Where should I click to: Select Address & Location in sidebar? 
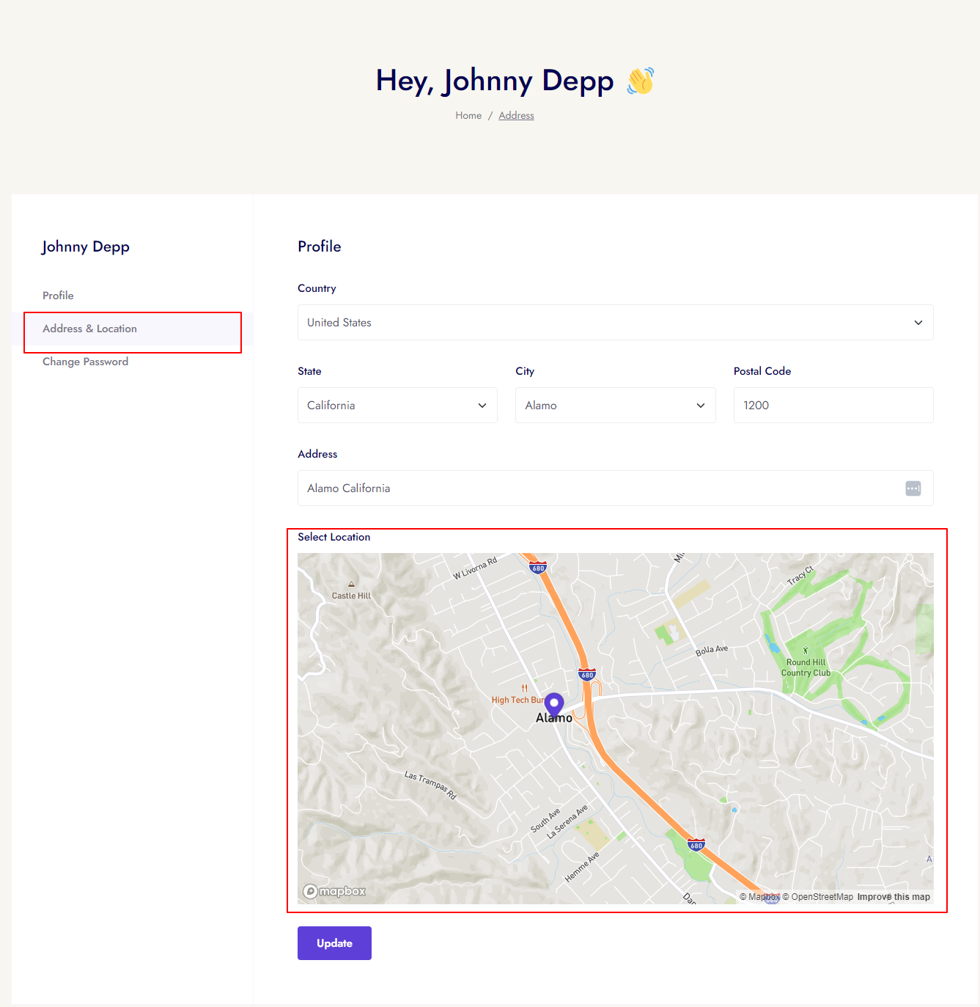tap(89, 329)
